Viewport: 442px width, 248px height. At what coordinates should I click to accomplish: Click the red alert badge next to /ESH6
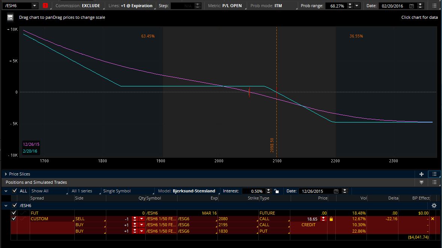(45, 6)
